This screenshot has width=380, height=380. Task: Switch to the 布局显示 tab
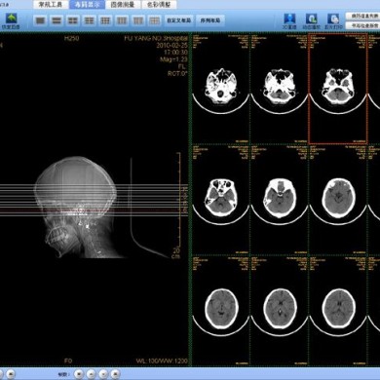tap(87, 5)
